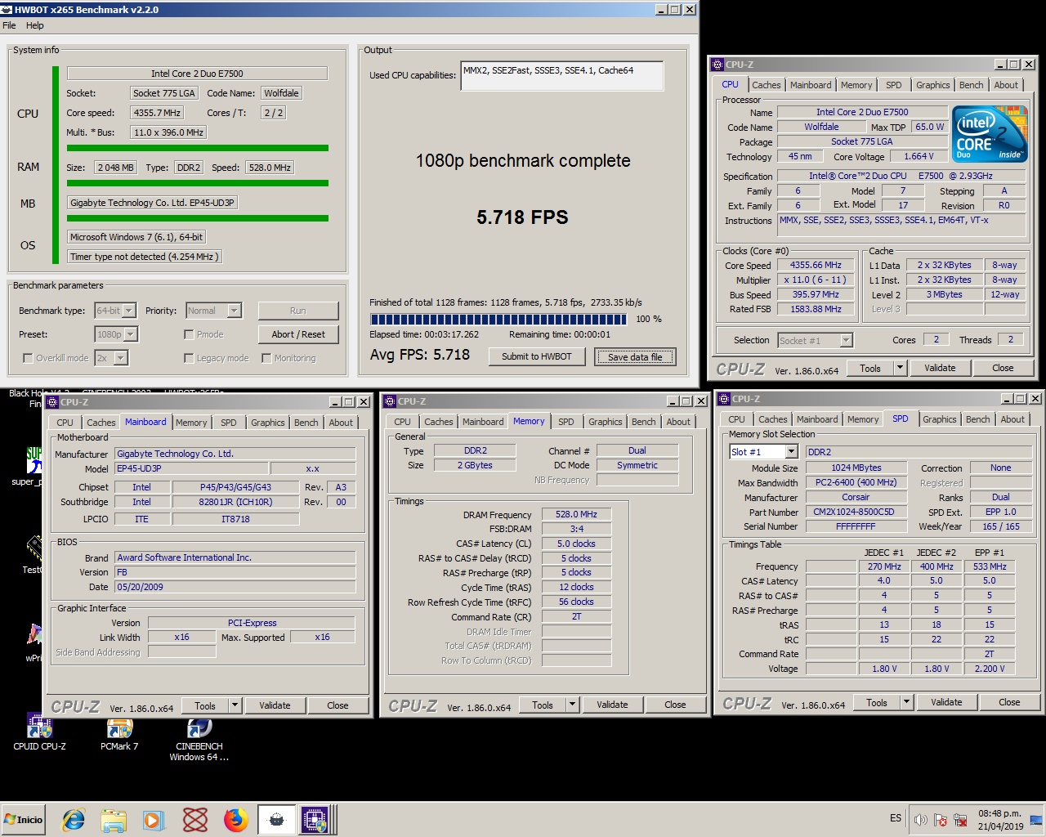
Task: Open Internet Explorer from the taskbar
Action: click(x=74, y=819)
